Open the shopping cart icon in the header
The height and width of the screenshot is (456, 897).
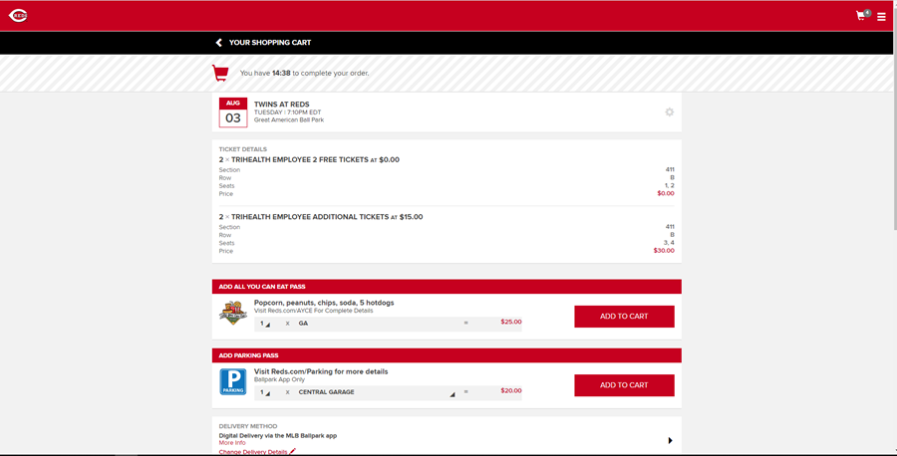[862, 15]
